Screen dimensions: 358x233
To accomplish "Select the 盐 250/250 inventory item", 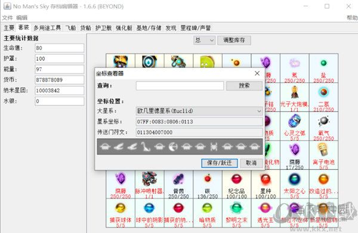I will click(x=323, y=68).
